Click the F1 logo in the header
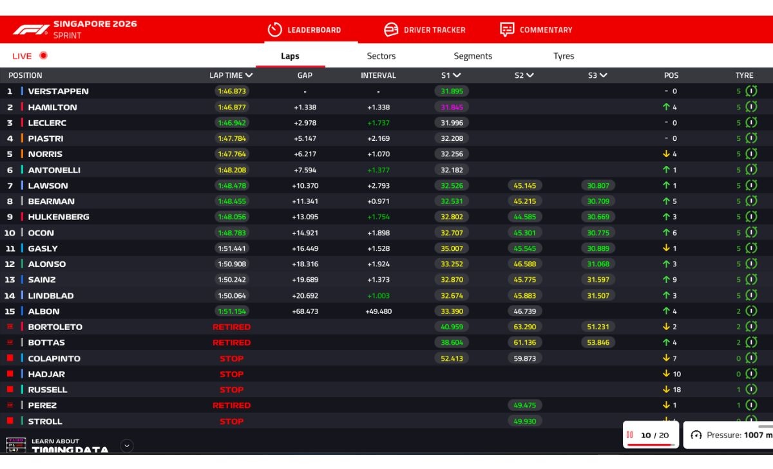773x469 pixels. (x=31, y=30)
